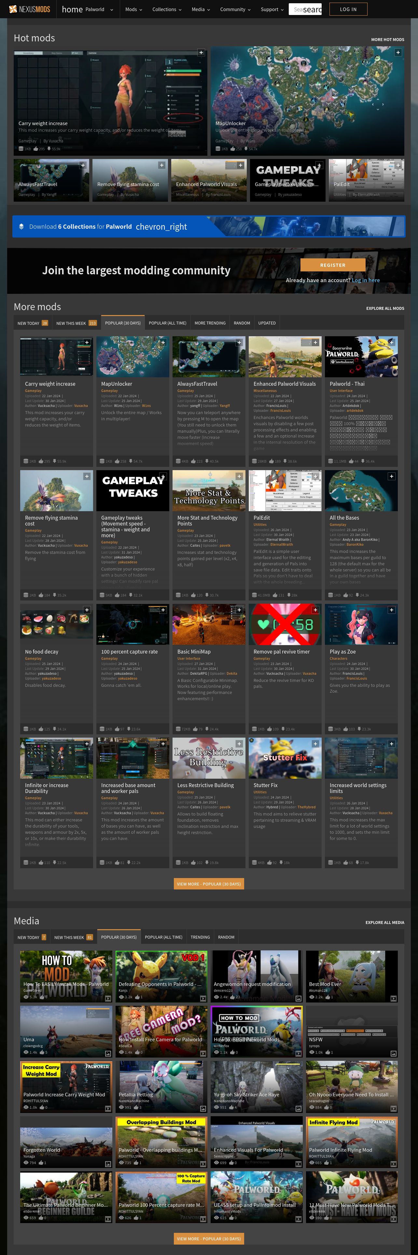Click the orange REGISTER button
Viewport: 418px width, 1255px height.
pyautogui.click(x=333, y=265)
